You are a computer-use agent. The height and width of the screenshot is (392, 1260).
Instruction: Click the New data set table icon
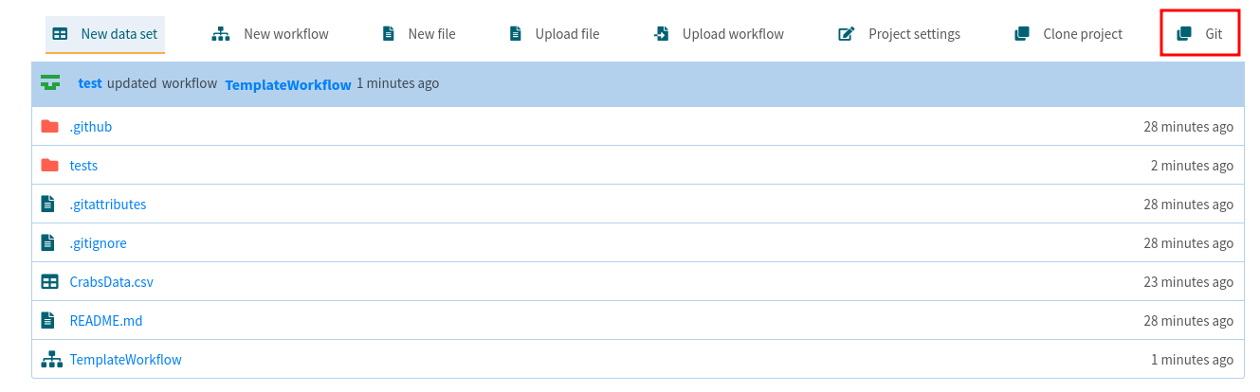(60, 34)
